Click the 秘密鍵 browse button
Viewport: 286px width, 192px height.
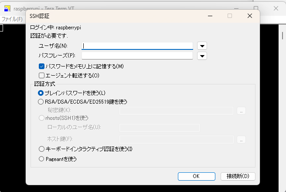[241, 111]
